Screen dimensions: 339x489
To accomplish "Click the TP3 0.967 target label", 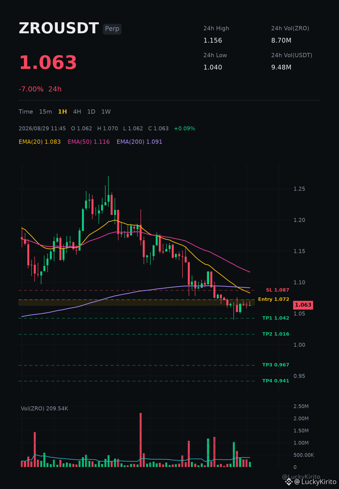I will pyautogui.click(x=276, y=365).
